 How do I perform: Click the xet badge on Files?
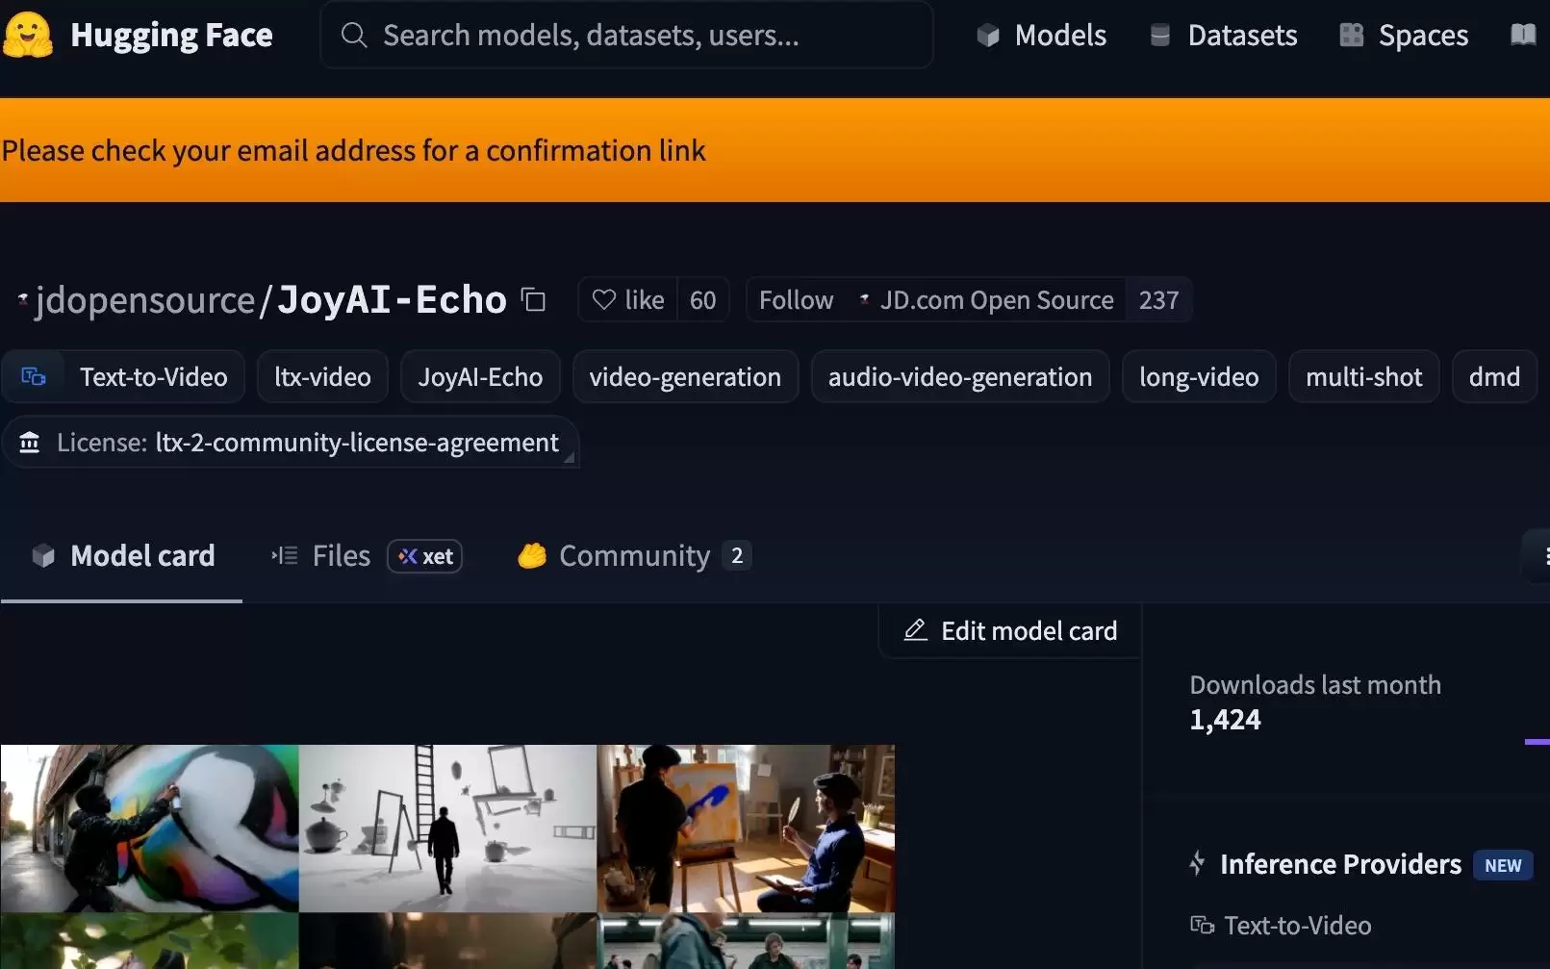coord(425,556)
